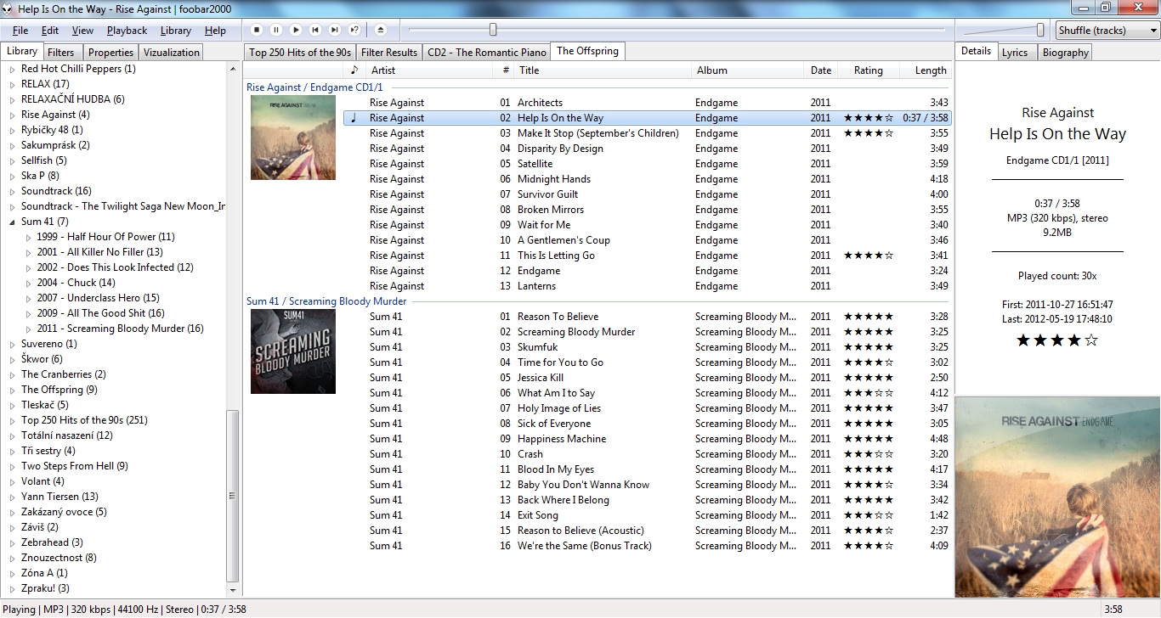Viewport: 1161px width, 618px height.
Task: Click the foobar2000 alien icon in title bar
Action: [8, 8]
